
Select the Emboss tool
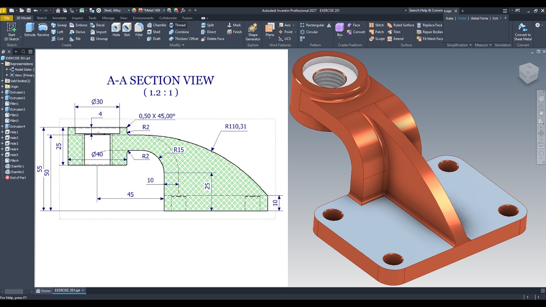click(x=78, y=25)
